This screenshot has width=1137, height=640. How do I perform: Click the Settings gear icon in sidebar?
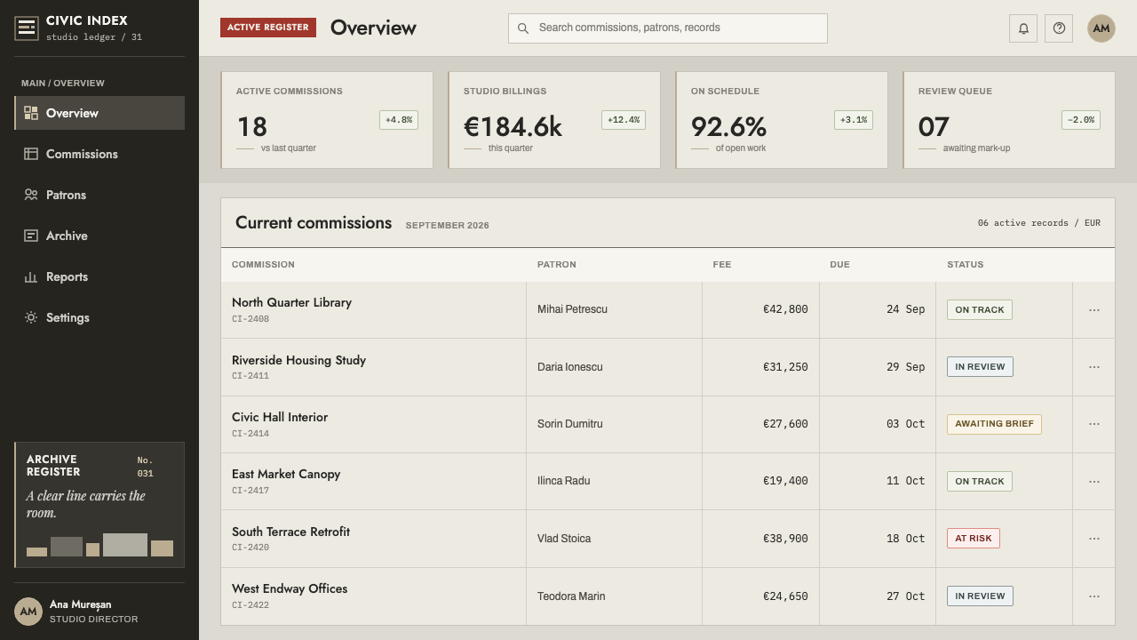click(x=31, y=317)
